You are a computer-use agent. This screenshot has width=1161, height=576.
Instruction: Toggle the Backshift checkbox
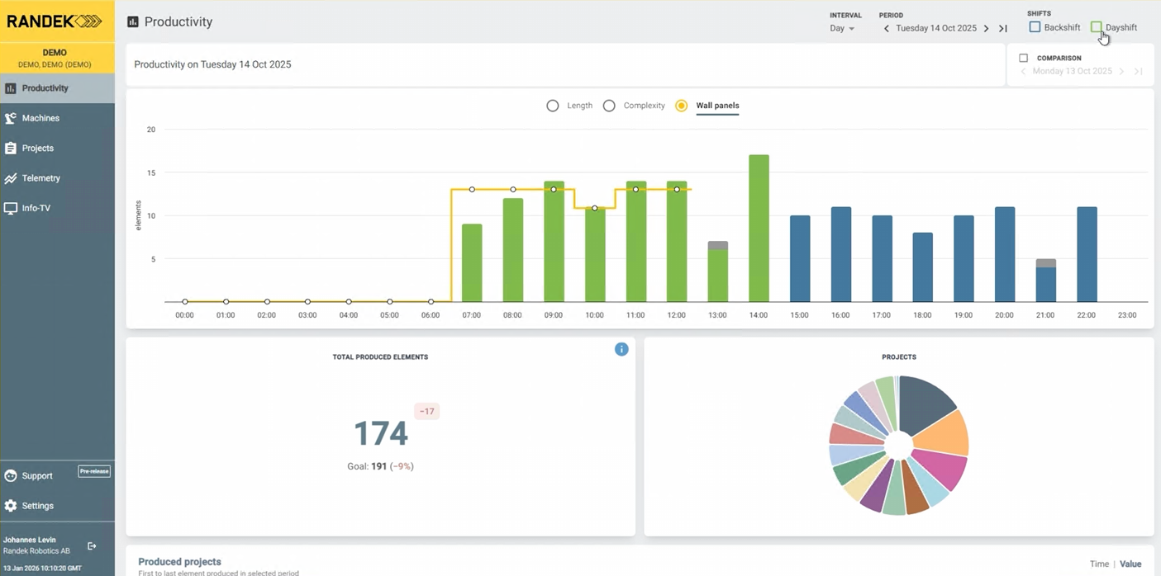click(1035, 27)
